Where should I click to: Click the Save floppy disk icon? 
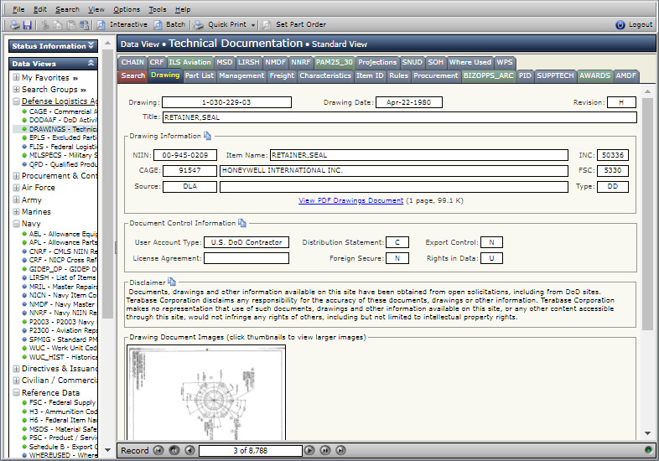click(28, 25)
